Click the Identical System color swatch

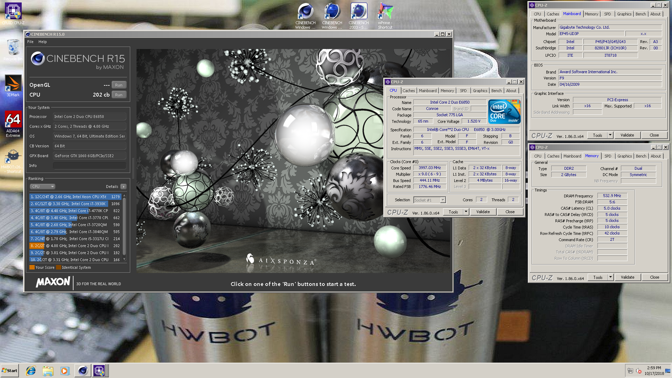click(58, 267)
